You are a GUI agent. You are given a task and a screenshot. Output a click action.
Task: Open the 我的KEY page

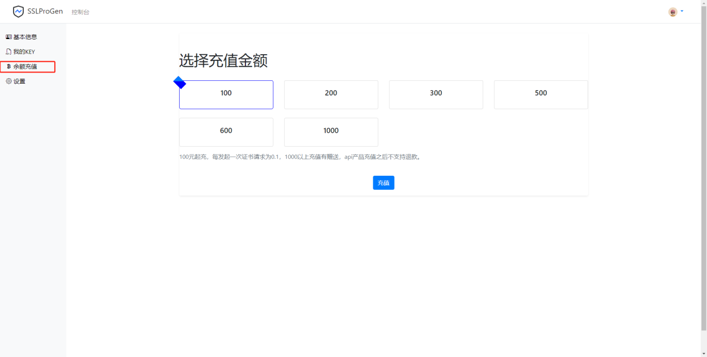[25, 51]
